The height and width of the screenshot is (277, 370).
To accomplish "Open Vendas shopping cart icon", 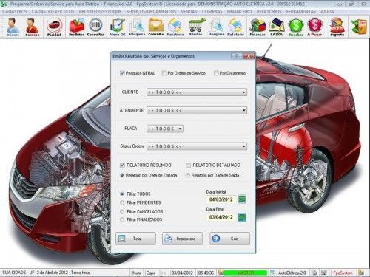I will coord(196,27).
